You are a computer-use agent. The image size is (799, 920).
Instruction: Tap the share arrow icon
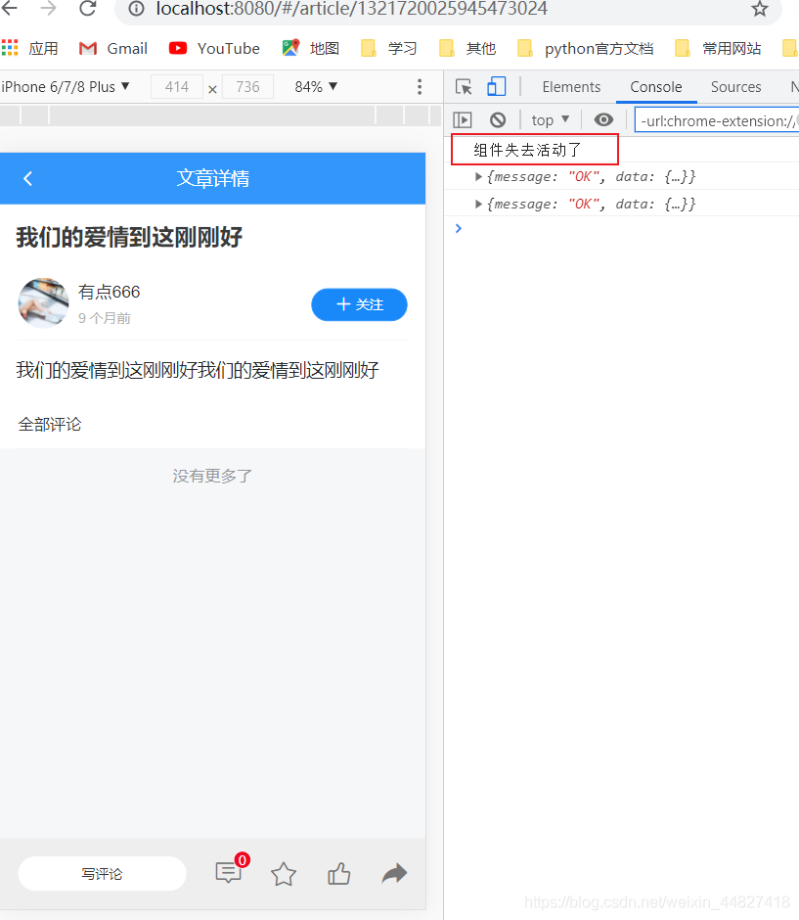click(x=394, y=874)
